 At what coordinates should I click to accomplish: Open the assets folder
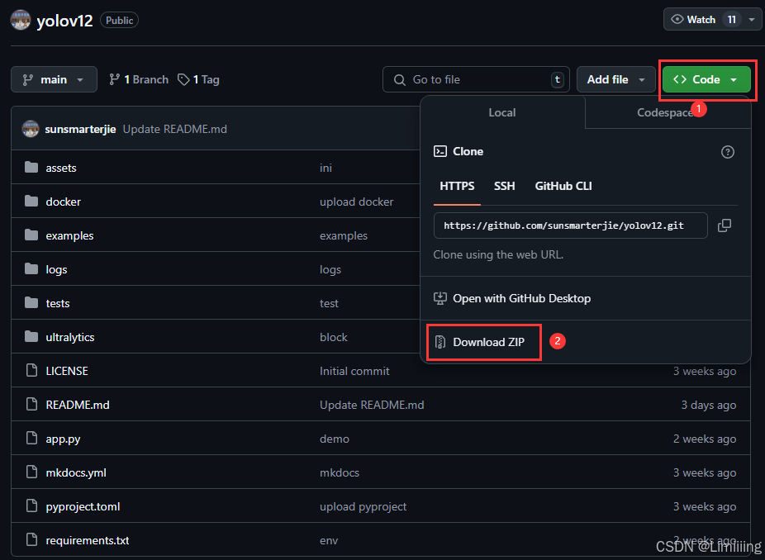click(61, 168)
